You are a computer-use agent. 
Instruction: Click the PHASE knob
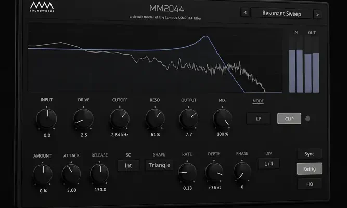point(242,172)
